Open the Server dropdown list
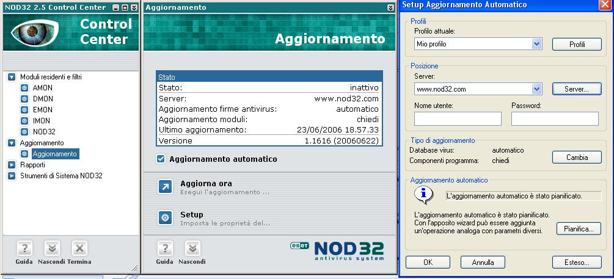 536,89
